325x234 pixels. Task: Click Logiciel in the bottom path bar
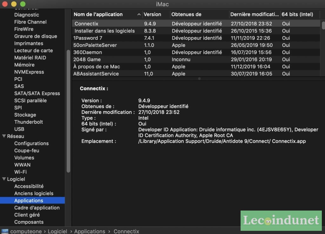tap(57, 231)
